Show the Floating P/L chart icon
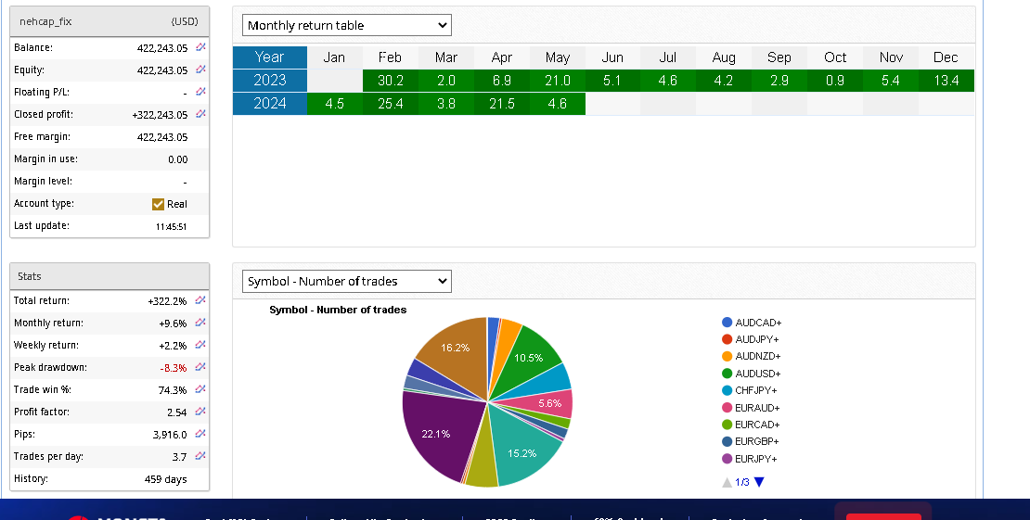Viewport: 1030px width, 520px height. pyautogui.click(x=201, y=92)
